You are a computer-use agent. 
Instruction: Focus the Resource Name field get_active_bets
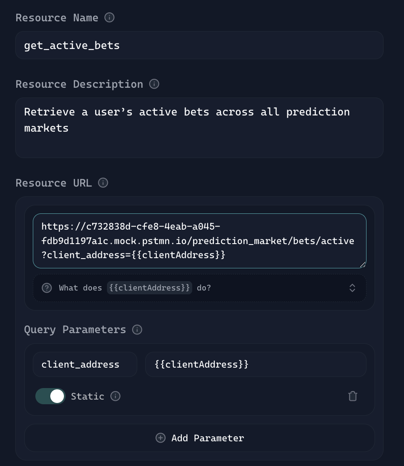pyautogui.click(x=199, y=45)
